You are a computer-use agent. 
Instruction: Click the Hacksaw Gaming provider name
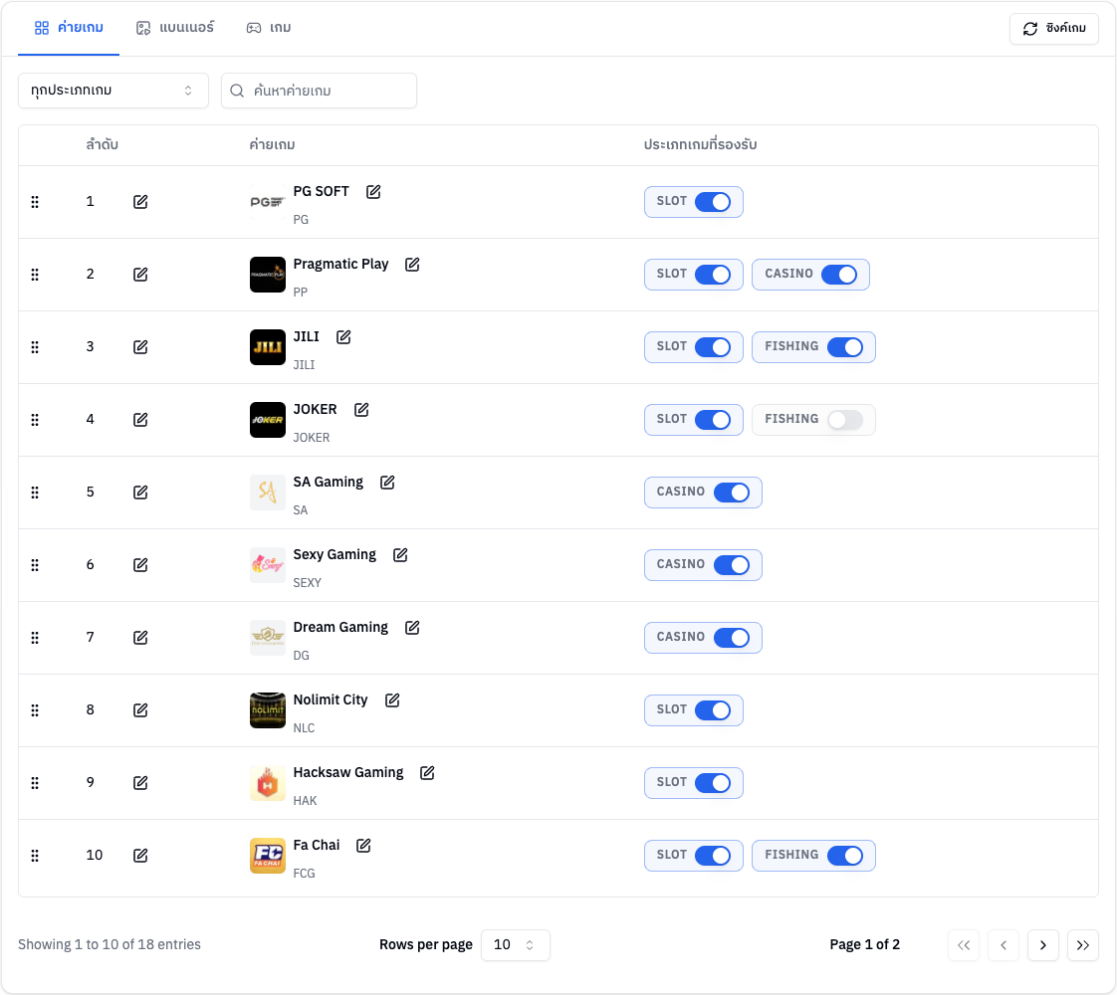[348, 773]
